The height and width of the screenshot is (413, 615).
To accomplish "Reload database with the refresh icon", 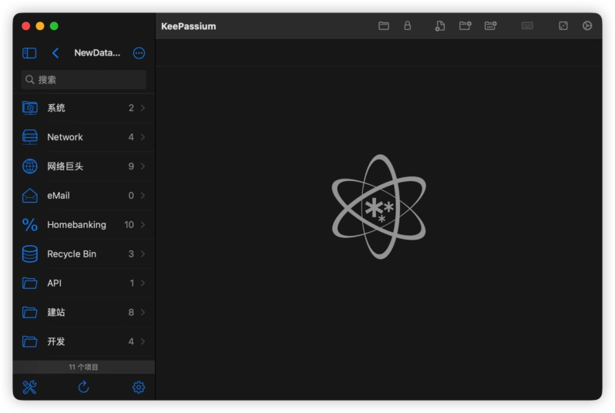I will tap(83, 387).
